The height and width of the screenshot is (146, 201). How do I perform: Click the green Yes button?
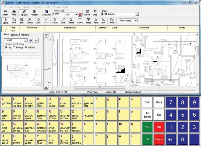[147, 127]
